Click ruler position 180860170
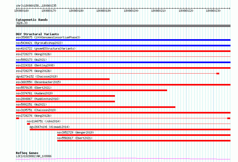Screen dimensions: 238x162 (x=49, y=11)
